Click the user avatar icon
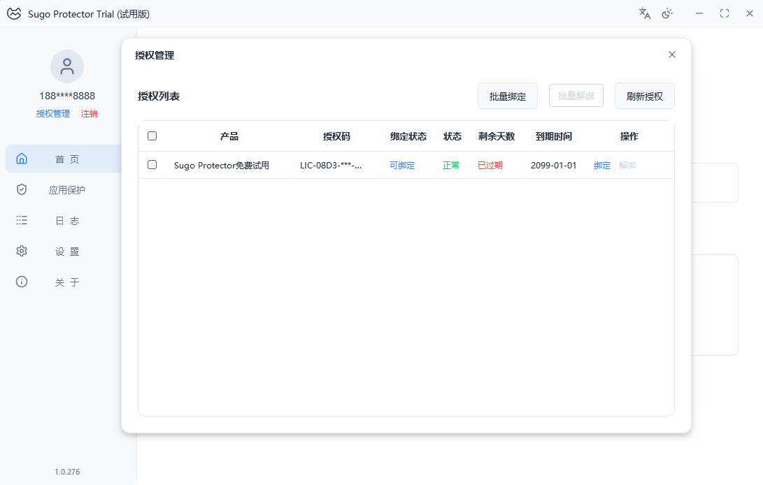The width and height of the screenshot is (763, 485). pos(67,66)
